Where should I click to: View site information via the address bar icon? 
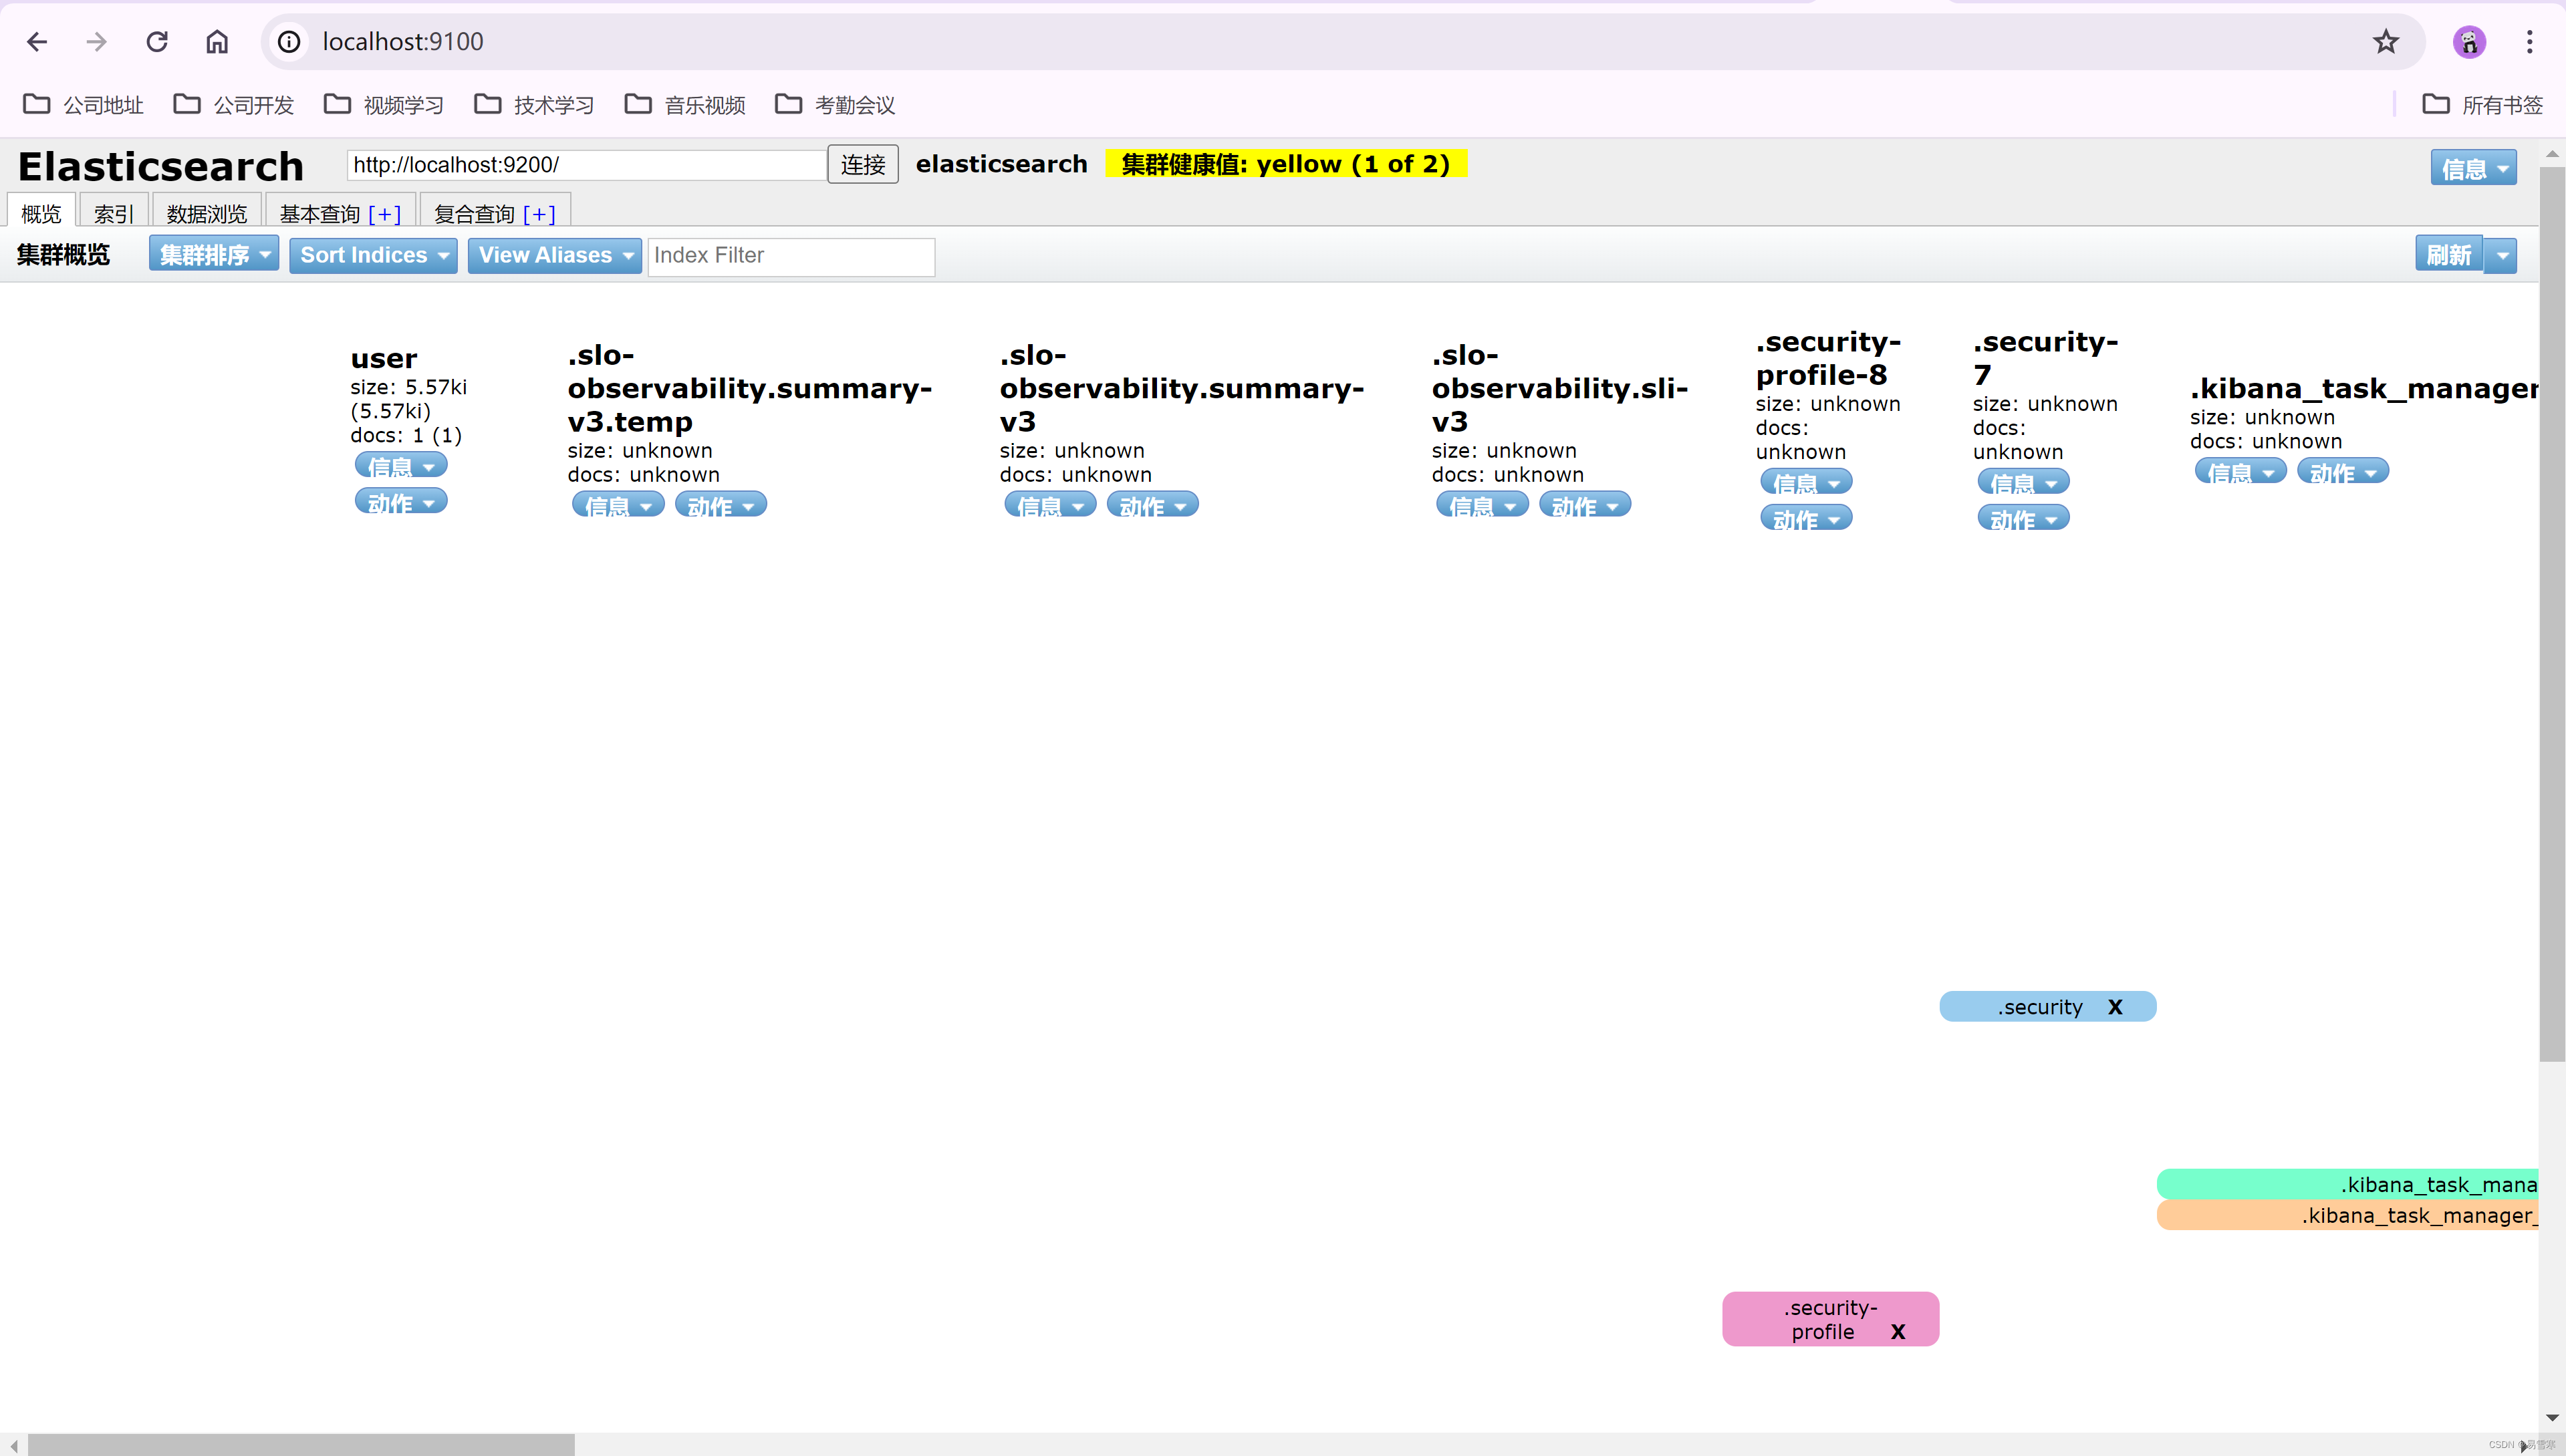click(x=288, y=41)
